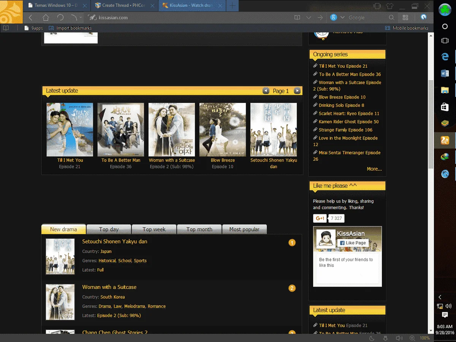
Task: Open To Be A Better Man poster
Action: coord(121,130)
